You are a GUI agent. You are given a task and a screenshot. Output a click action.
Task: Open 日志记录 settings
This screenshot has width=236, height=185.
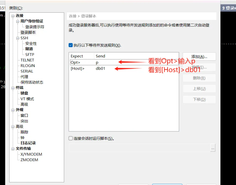pyautogui.click(x=28, y=143)
